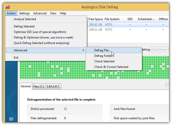The image size is (172, 125).
Task: Toggle Offline marker for 281.82 GB drive
Action: coord(163,25)
